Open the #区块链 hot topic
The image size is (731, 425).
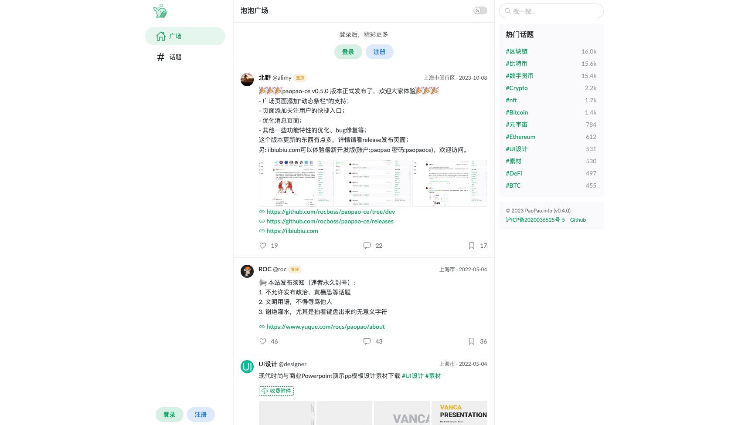(517, 51)
